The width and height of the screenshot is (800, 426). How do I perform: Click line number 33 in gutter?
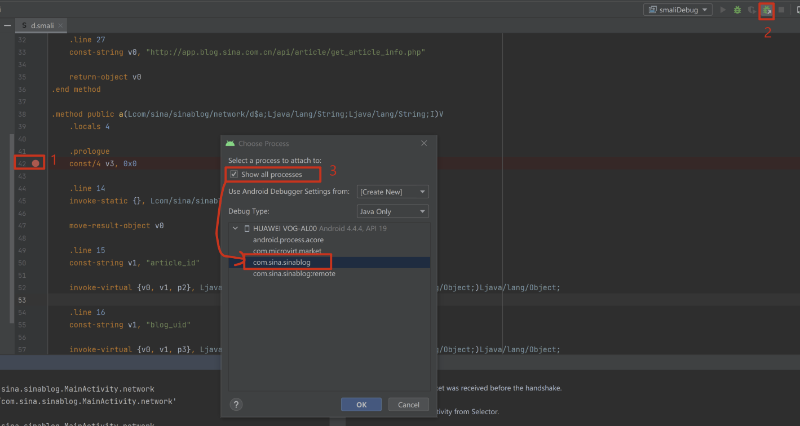[x=22, y=52]
